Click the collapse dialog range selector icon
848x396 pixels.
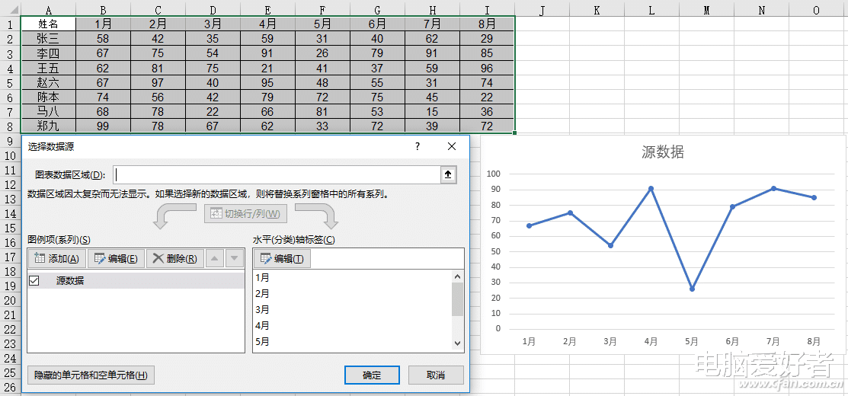click(x=448, y=175)
